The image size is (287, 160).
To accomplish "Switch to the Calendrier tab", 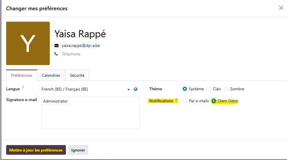I will (x=51, y=75).
